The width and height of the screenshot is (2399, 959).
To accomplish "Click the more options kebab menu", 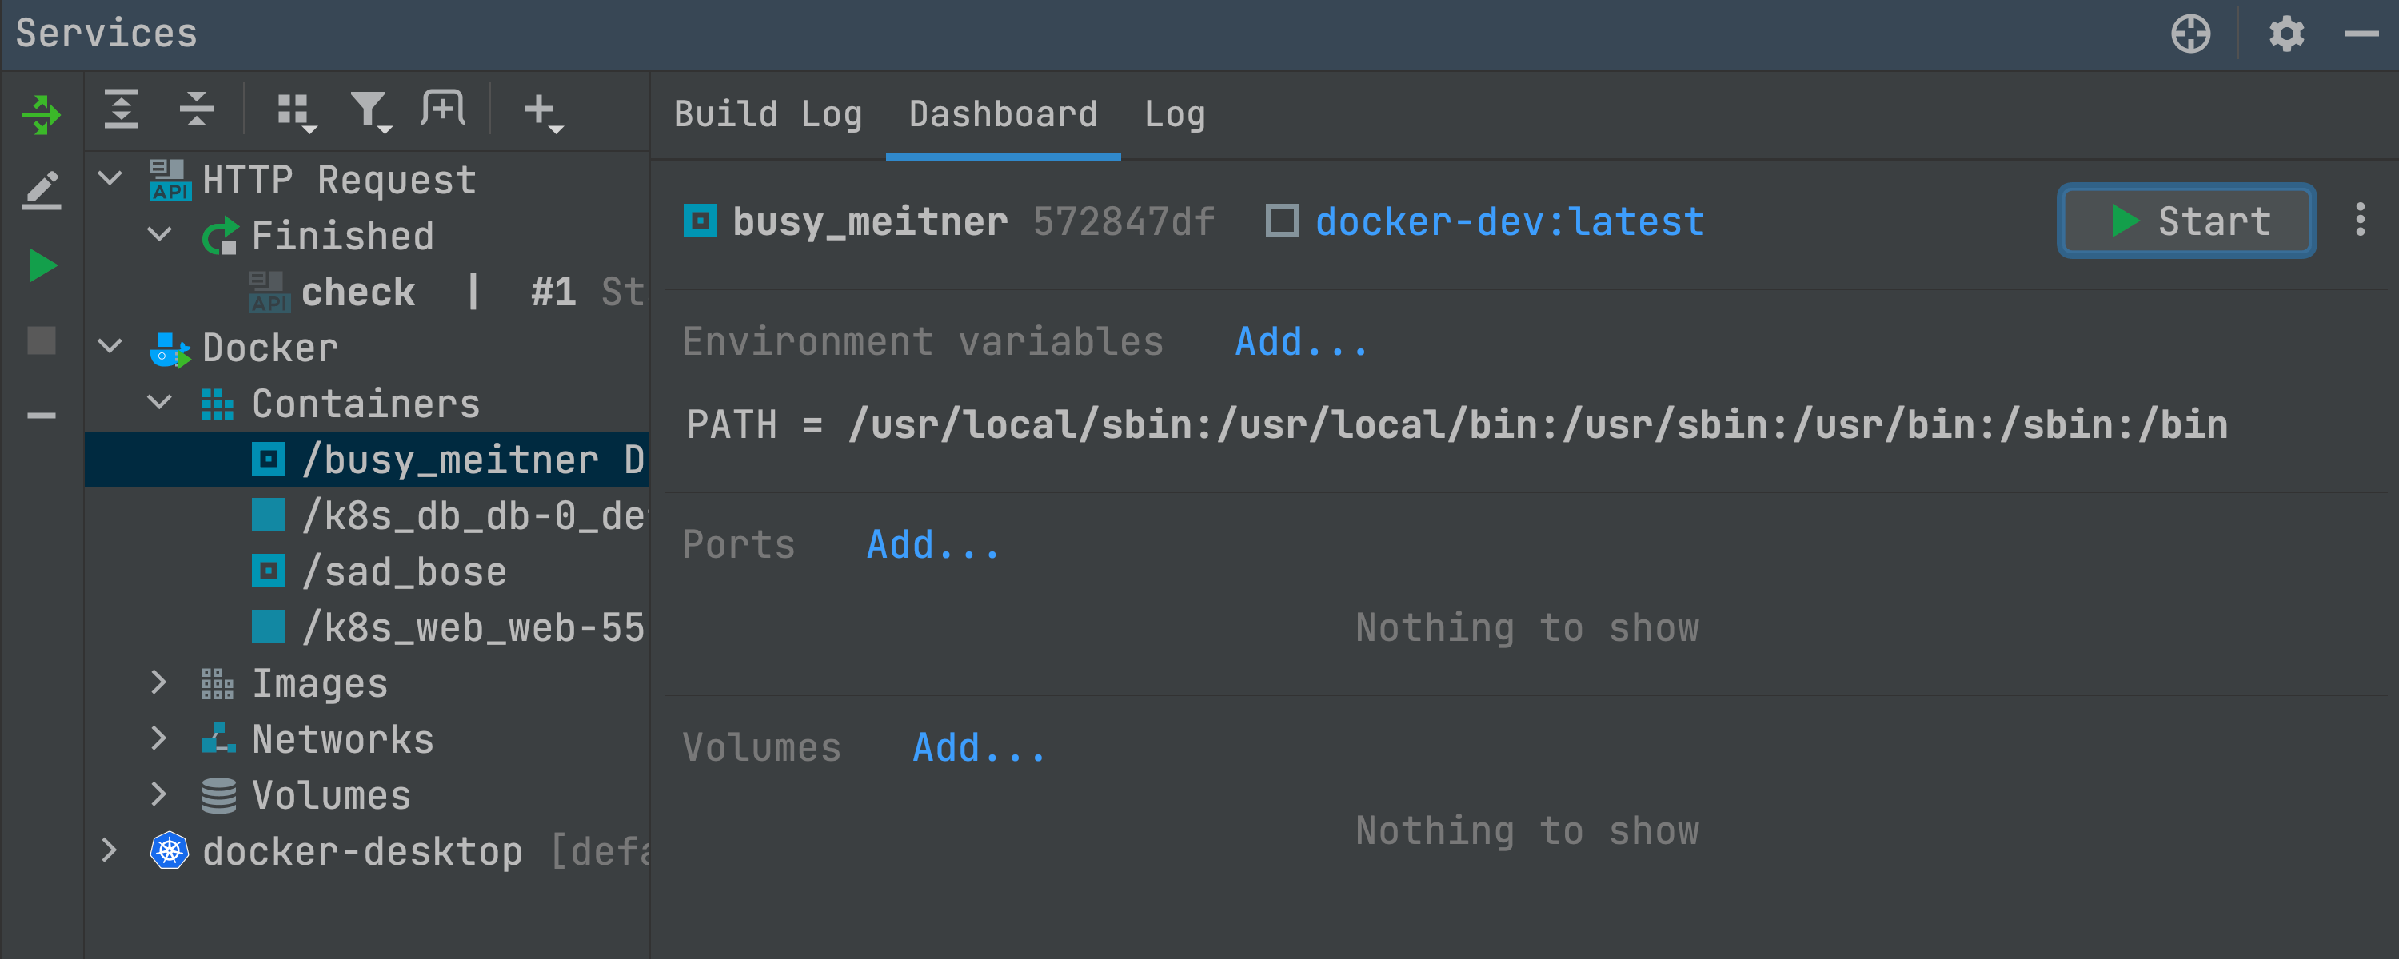I will pyautogui.click(x=2359, y=221).
